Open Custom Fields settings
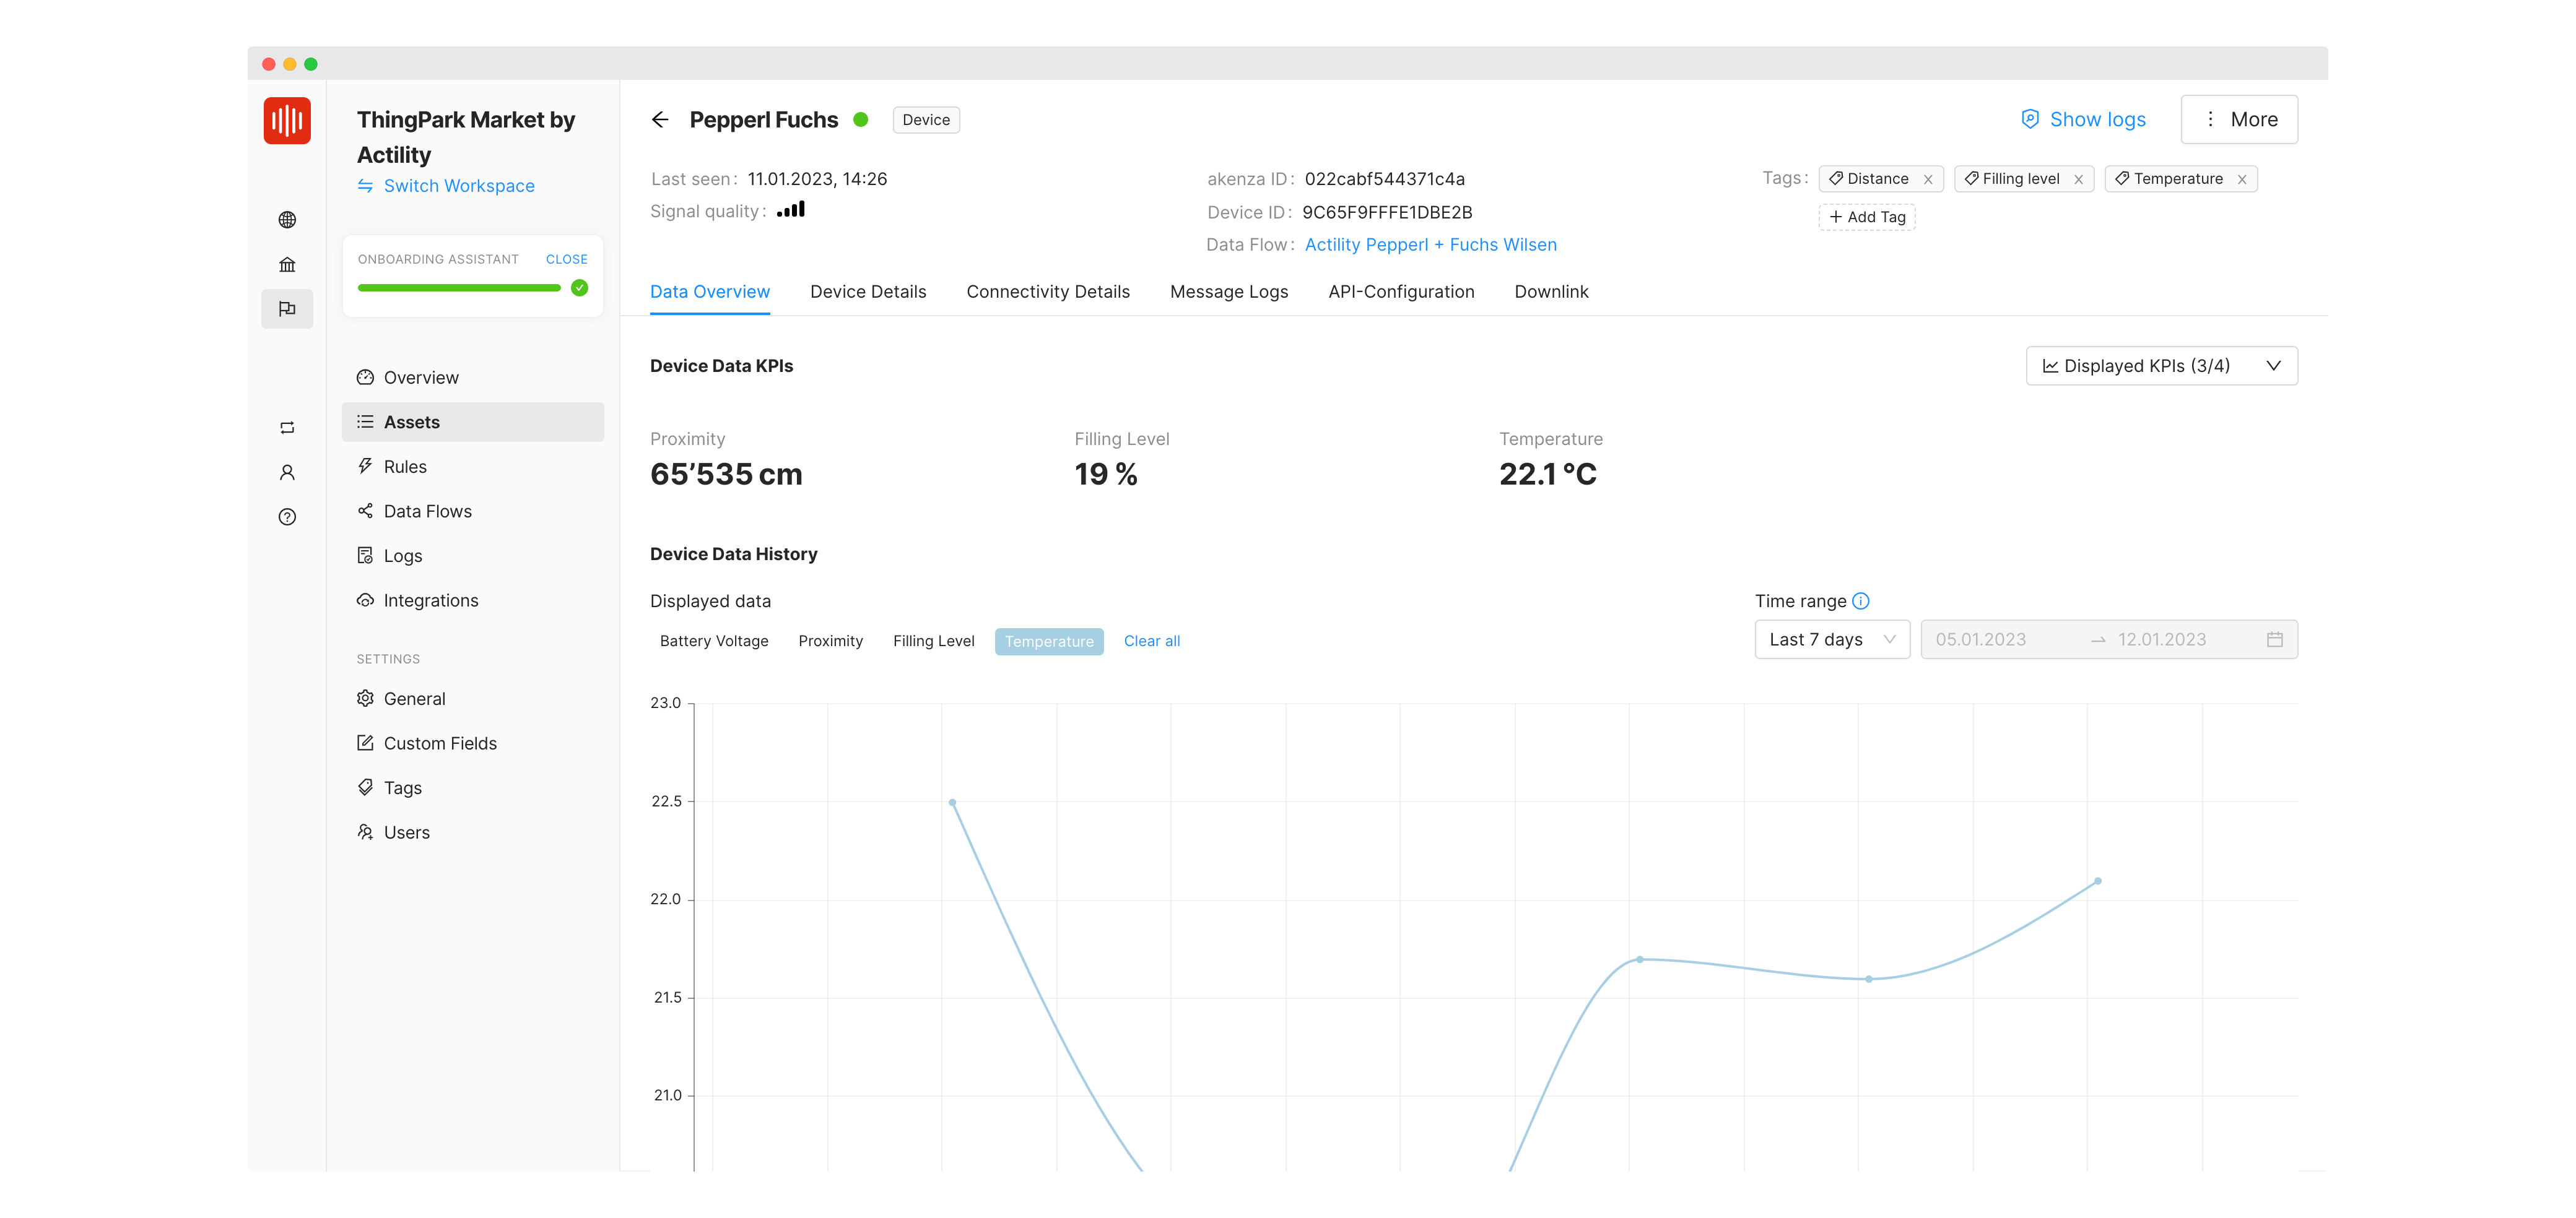The width and height of the screenshot is (2576, 1218). [473, 743]
